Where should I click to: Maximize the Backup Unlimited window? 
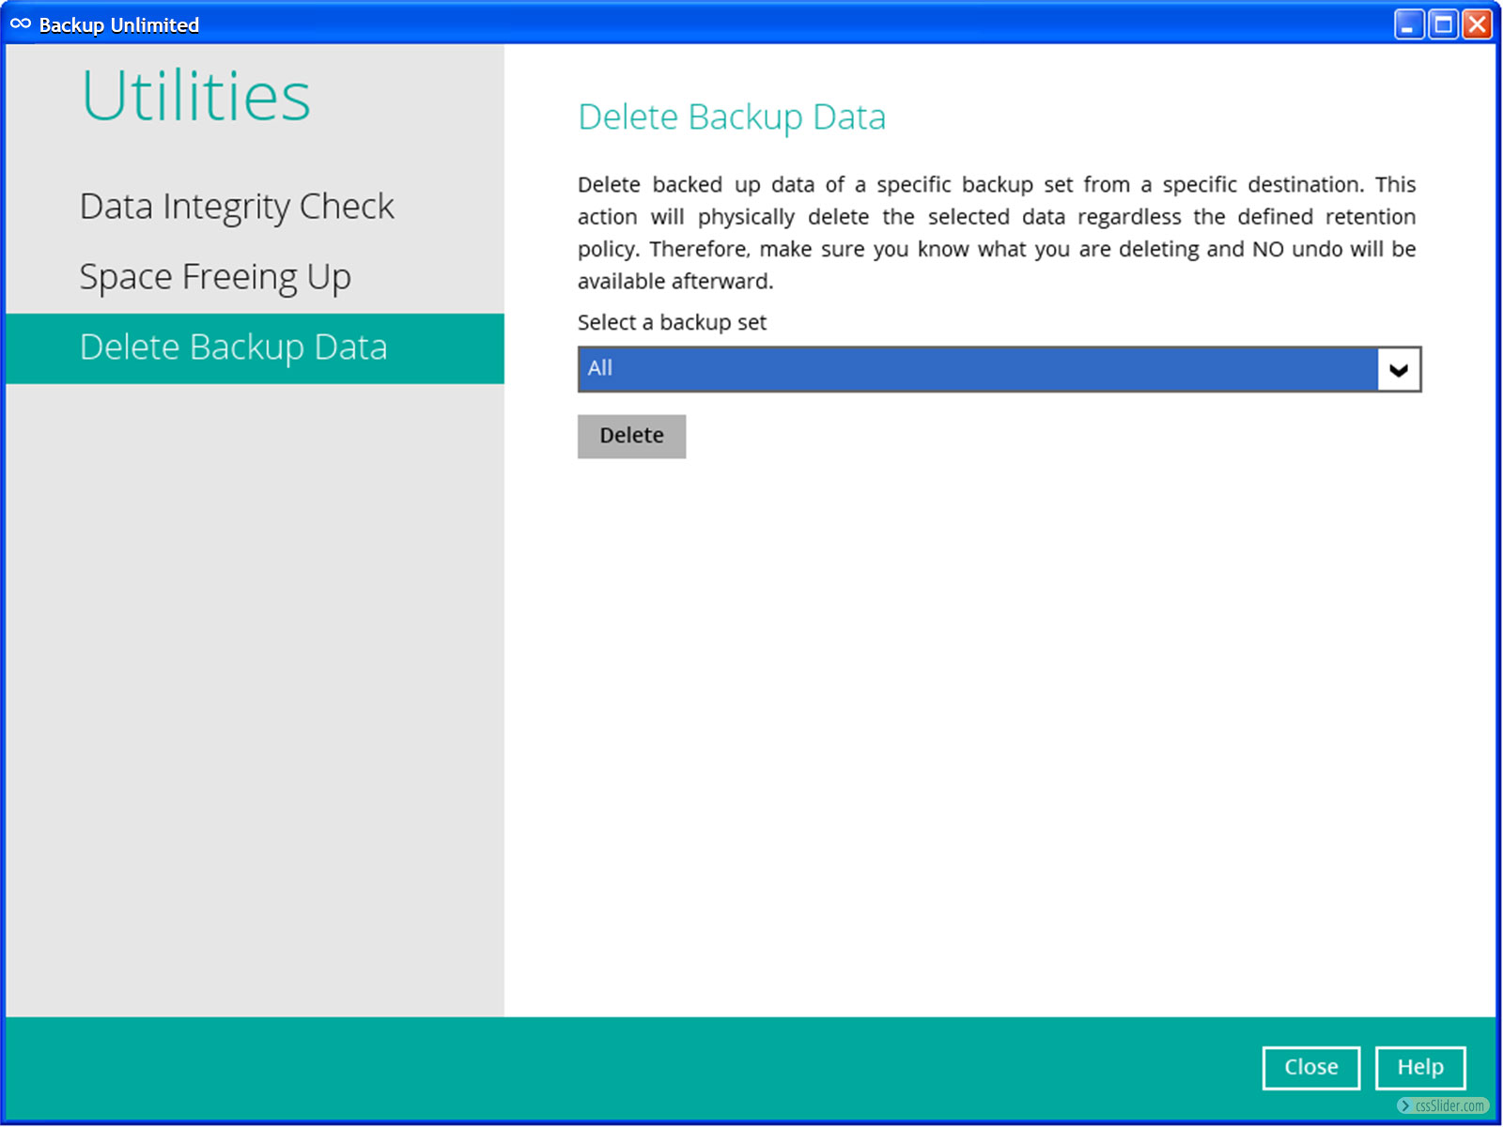coord(1443,24)
